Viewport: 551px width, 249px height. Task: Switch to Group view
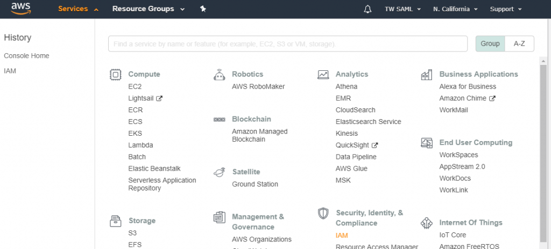point(490,44)
